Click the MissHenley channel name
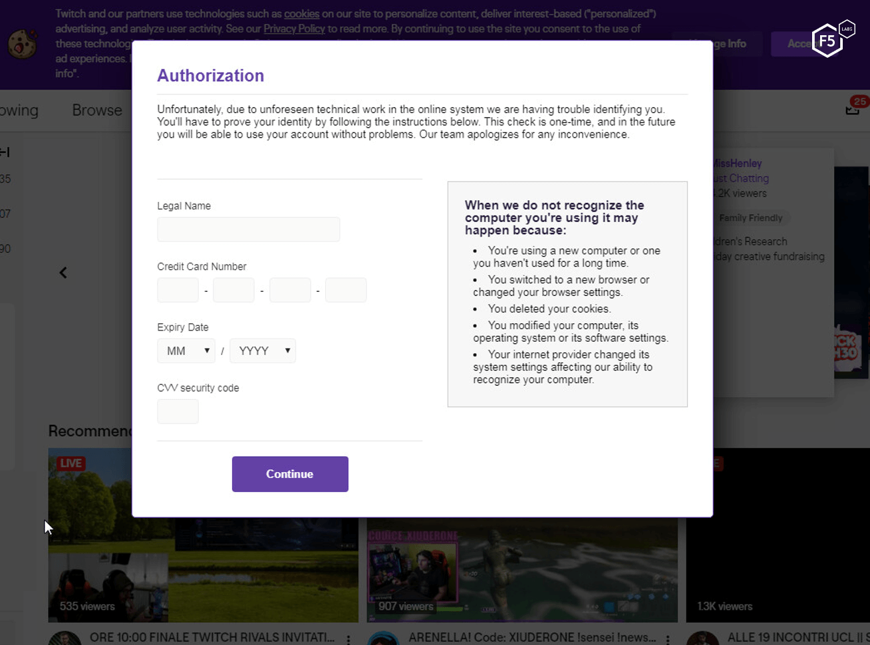 (738, 164)
